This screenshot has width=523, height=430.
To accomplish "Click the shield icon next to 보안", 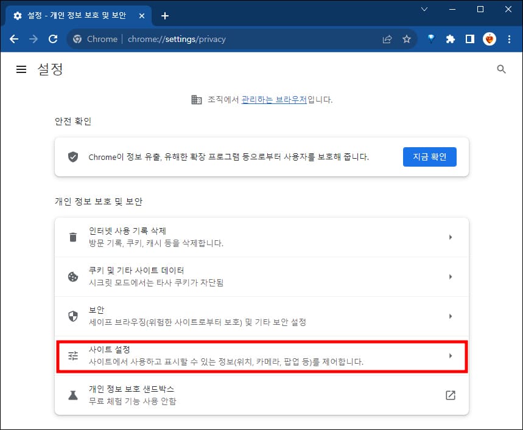I will click(x=72, y=316).
